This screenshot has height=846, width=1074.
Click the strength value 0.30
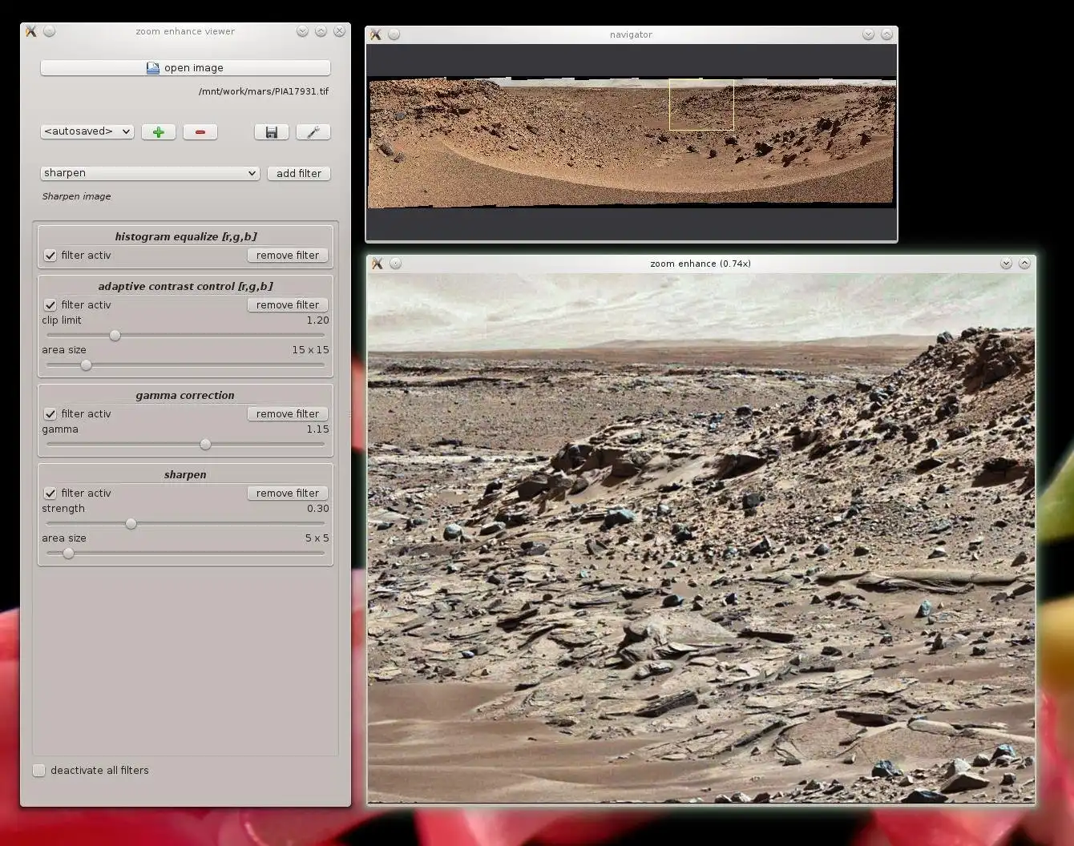coord(317,509)
